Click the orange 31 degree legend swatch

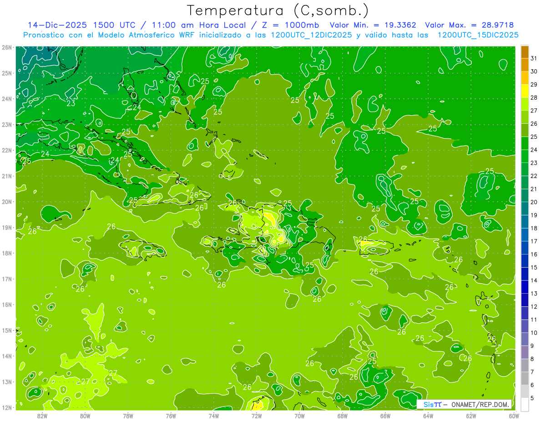pos(525,52)
